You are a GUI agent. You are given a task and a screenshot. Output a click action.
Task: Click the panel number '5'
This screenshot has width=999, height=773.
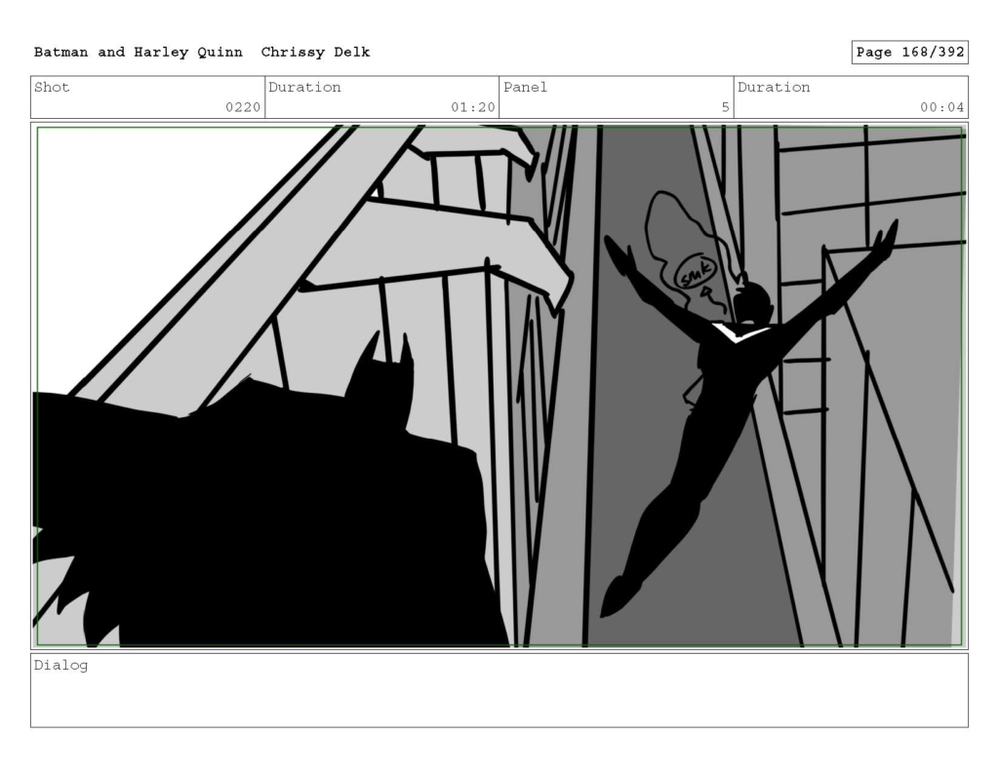point(725,107)
